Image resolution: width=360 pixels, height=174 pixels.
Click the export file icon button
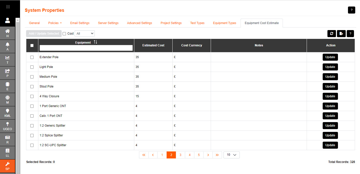click(x=341, y=34)
